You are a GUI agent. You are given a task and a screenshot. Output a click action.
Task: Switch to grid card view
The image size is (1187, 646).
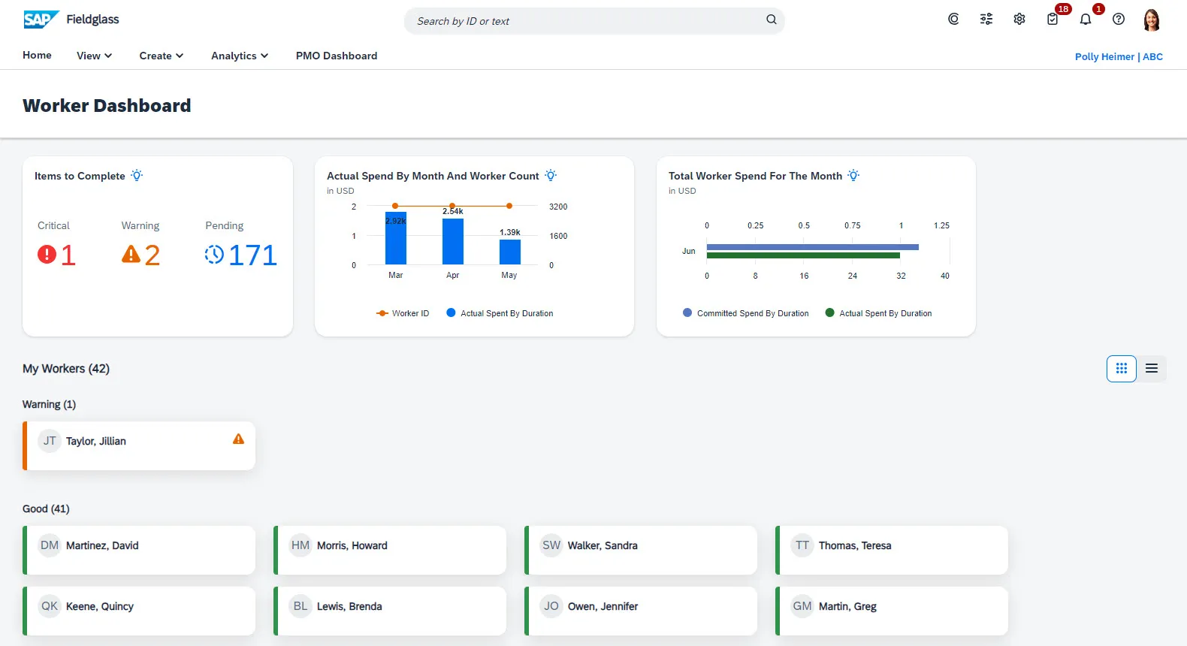click(1122, 368)
